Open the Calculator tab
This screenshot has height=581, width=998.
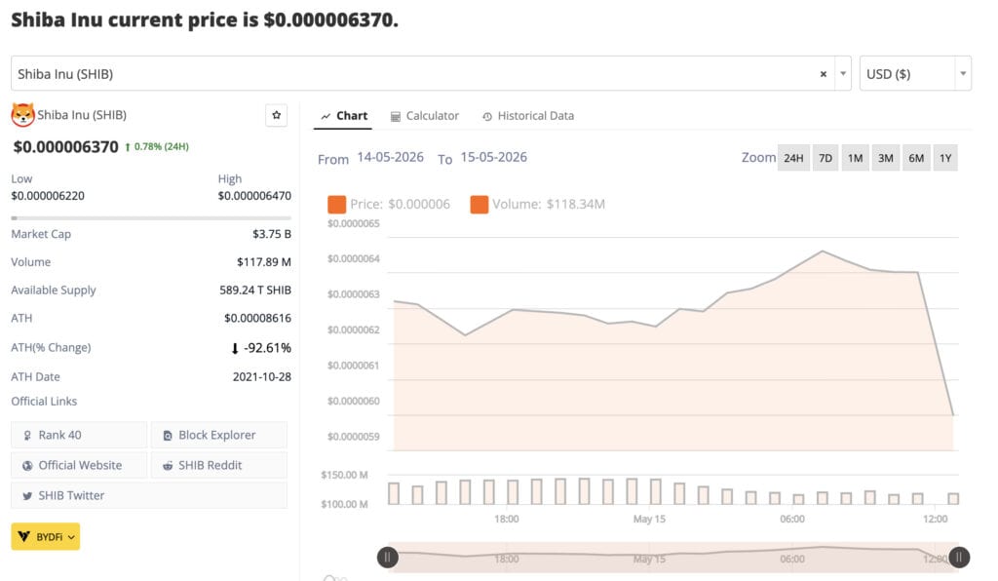pos(425,116)
